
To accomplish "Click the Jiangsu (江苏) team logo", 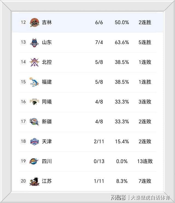I will tap(34, 181).
